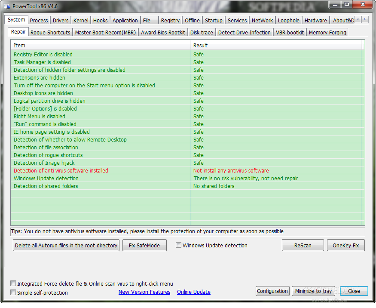Select the Disk trace sub-tab
Screen dimensions: 376x308
[x=202, y=32]
